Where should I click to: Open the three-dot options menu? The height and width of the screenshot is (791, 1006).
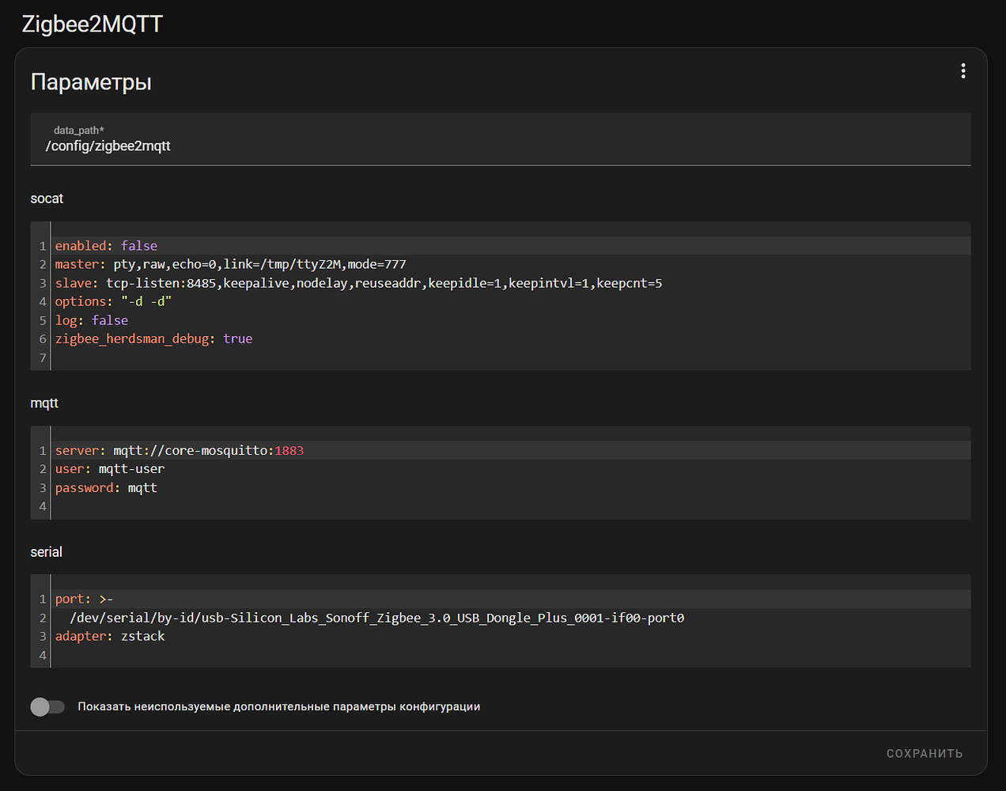(x=963, y=71)
